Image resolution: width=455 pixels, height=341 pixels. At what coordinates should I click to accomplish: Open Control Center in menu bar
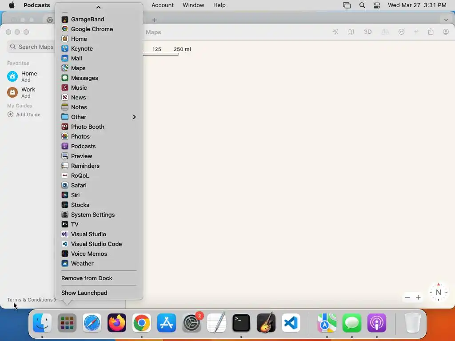pos(377,5)
